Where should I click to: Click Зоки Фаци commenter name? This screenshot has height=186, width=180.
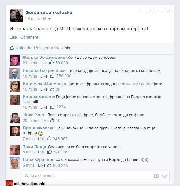pos(34,147)
